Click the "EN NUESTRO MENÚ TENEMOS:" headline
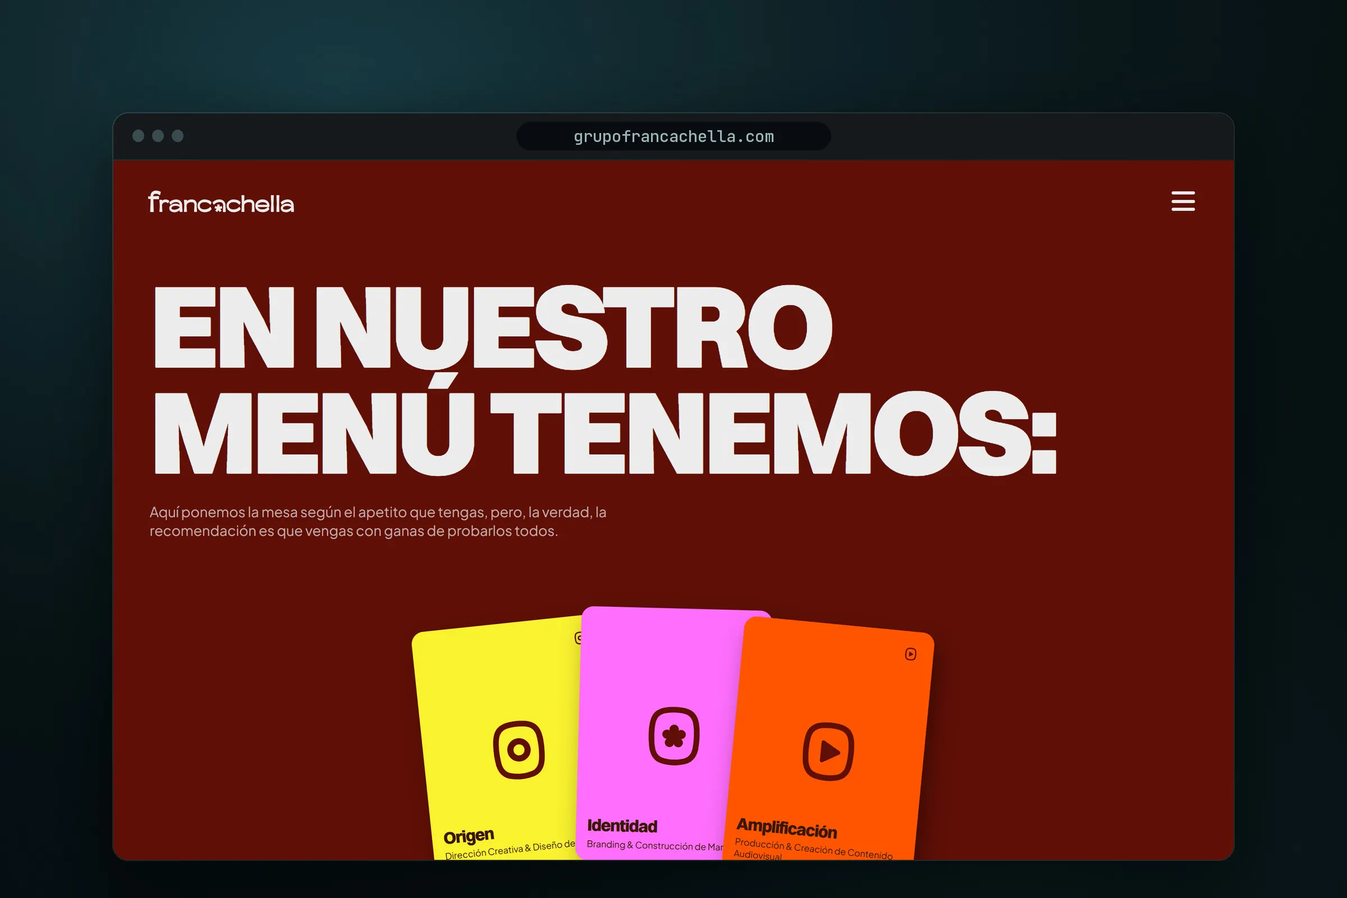 point(605,381)
